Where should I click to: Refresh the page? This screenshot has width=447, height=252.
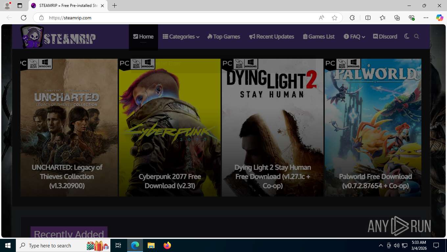24,18
